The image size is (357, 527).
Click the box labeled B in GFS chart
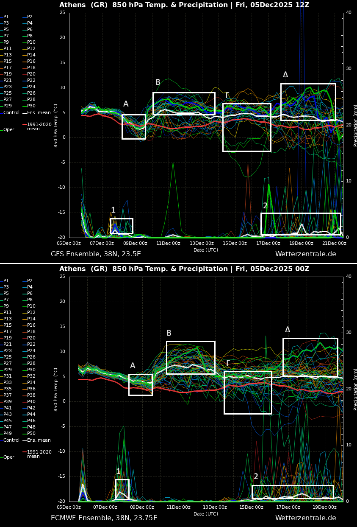(x=184, y=104)
